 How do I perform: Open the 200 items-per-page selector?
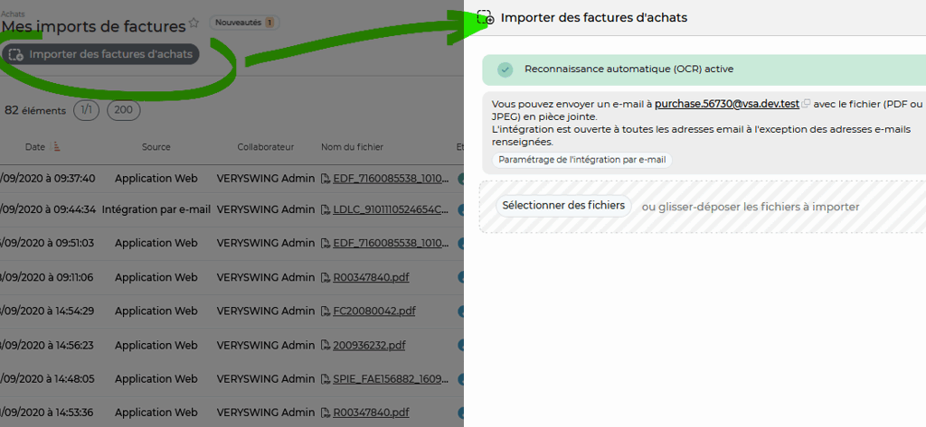click(123, 111)
